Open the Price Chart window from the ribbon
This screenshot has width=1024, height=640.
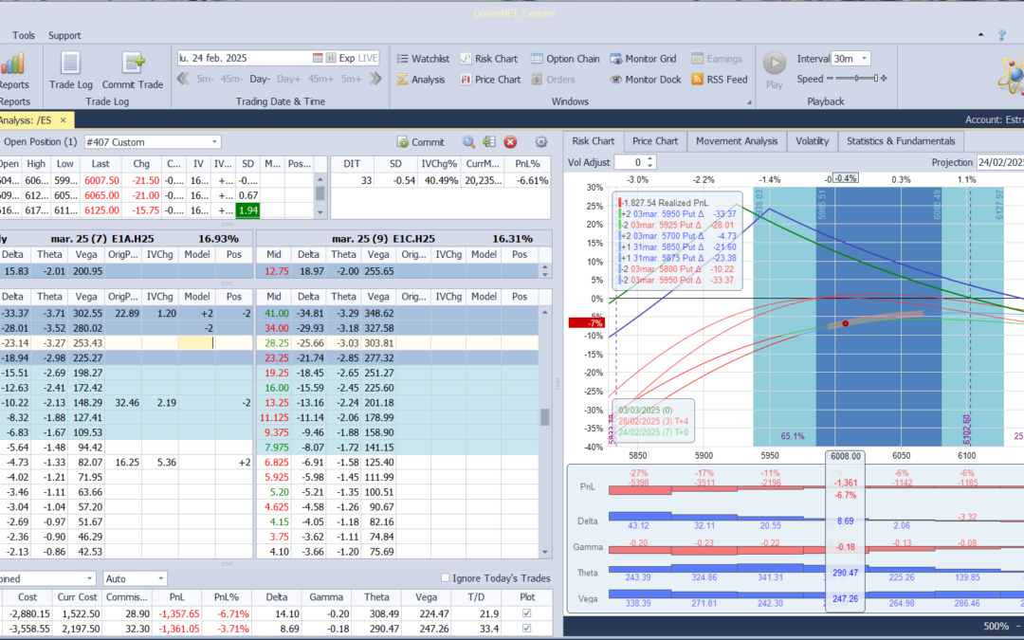(490, 80)
